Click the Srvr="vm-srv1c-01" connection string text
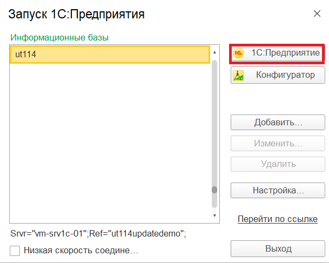The height and width of the screenshot is (263, 329). tap(98, 234)
